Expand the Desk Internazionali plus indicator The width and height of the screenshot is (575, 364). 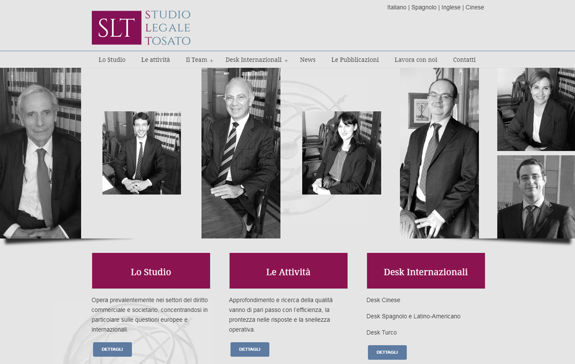coord(286,61)
